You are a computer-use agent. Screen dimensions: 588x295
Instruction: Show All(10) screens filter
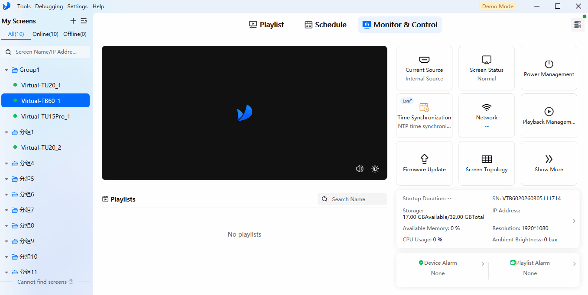pos(16,34)
